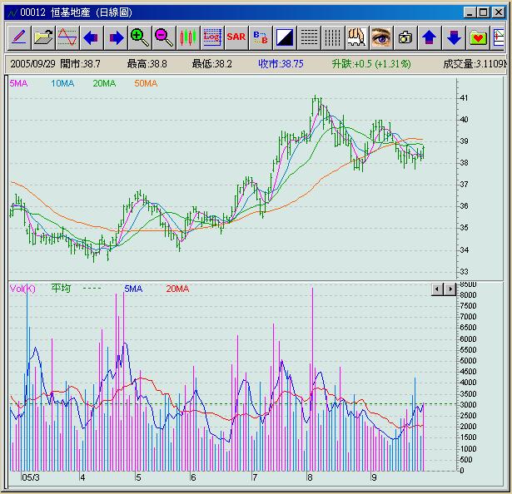
Task: Toggle black-white color scheme icon
Action: [285, 37]
